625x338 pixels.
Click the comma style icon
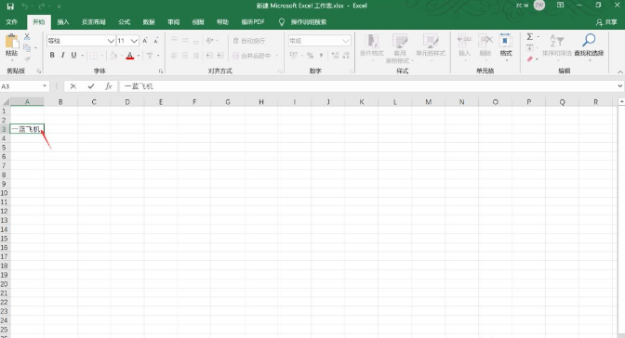click(321, 56)
